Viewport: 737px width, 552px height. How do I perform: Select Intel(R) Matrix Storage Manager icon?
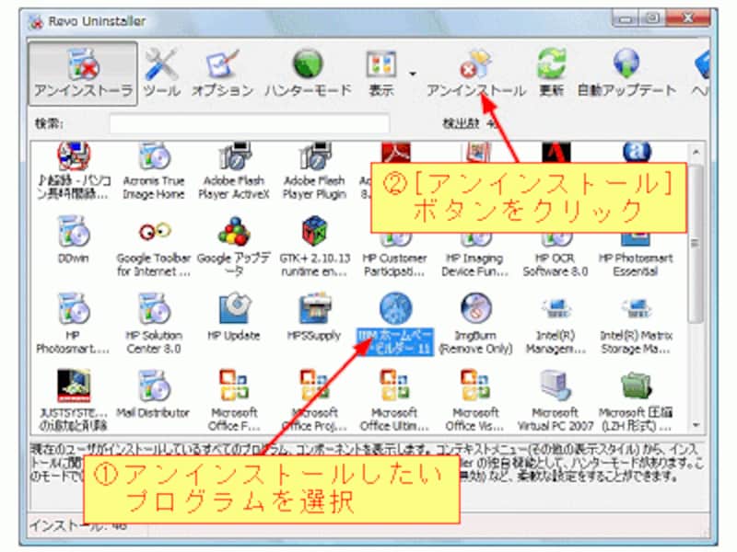636,309
